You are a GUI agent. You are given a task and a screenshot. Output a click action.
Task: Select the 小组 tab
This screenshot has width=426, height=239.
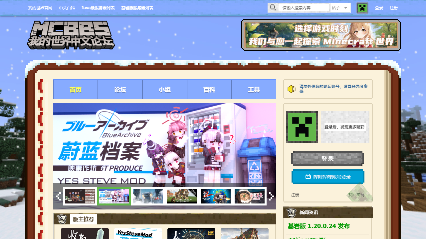pyautogui.click(x=165, y=89)
